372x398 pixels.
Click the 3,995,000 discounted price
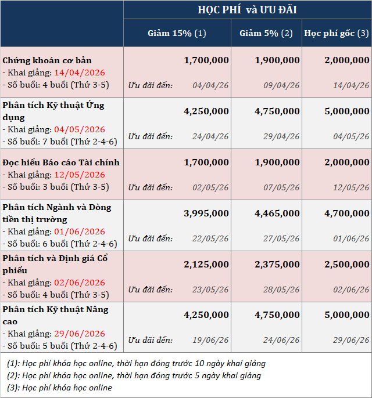(206, 214)
